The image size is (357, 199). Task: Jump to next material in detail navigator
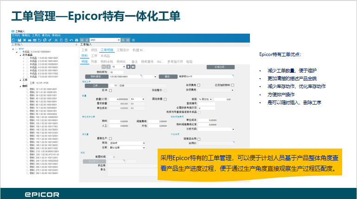click(x=128, y=67)
